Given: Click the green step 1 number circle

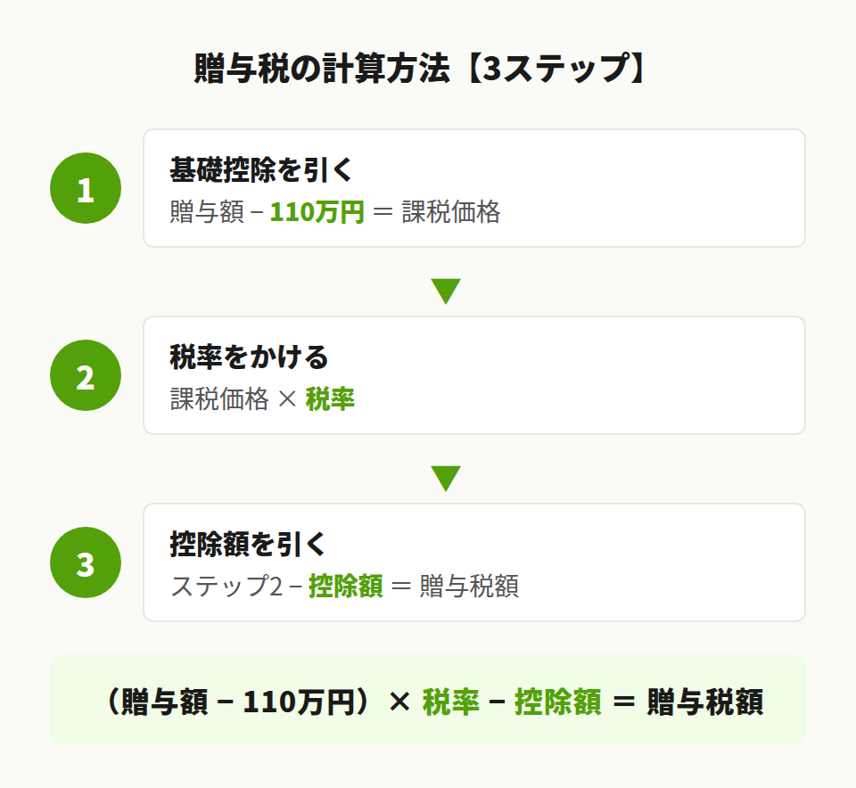Looking at the screenshot, I should point(86,188).
